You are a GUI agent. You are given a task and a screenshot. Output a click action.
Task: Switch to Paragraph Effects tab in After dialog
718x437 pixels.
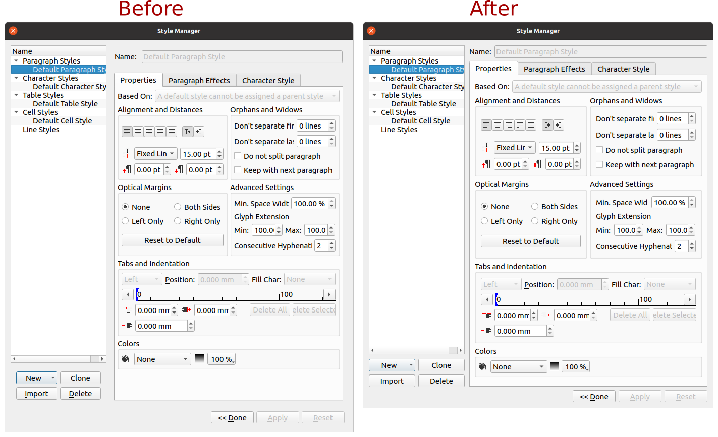point(554,69)
